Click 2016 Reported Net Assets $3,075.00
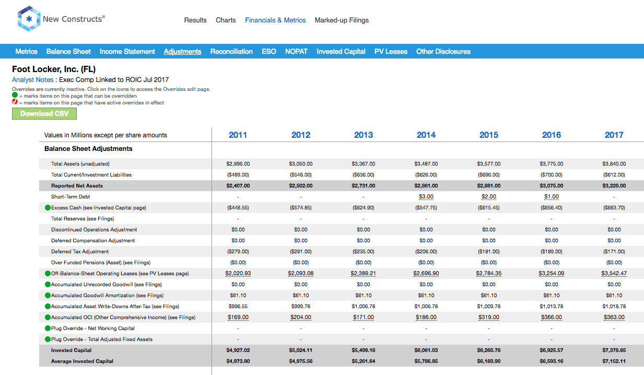 tap(552, 186)
